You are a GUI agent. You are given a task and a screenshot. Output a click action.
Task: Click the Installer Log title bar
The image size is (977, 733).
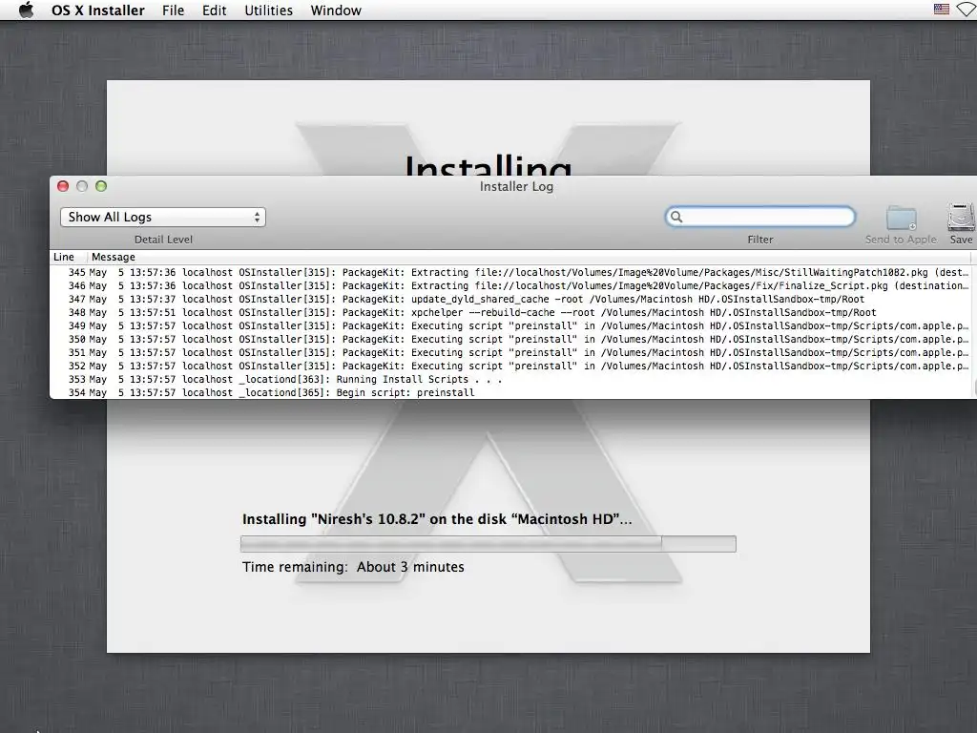tap(516, 186)
